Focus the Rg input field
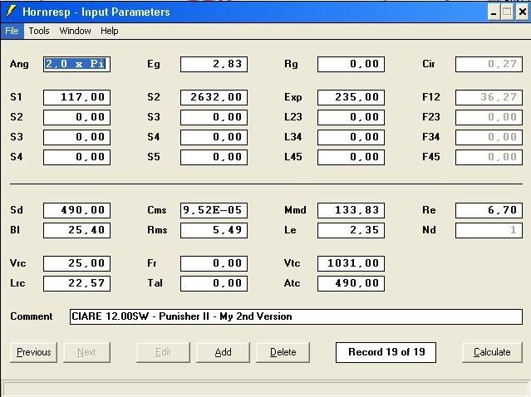Screen dimensions: 531x397 tap(351, 64)
